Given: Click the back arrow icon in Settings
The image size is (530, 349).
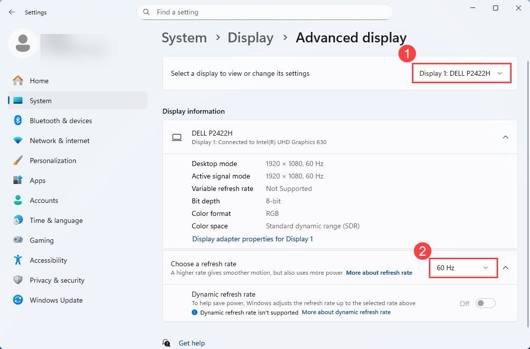Looking at the screenshot, I should click(12, 12).
